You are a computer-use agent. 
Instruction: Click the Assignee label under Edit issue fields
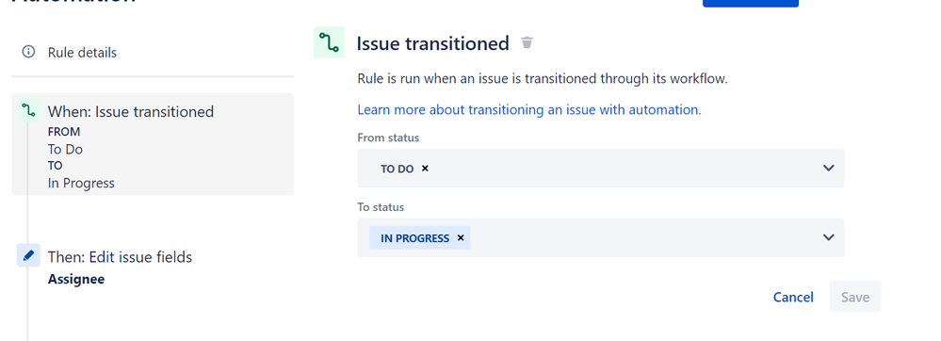tap(76, 279)
